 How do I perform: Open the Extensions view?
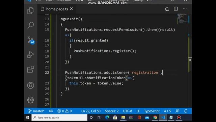[30, 69]
